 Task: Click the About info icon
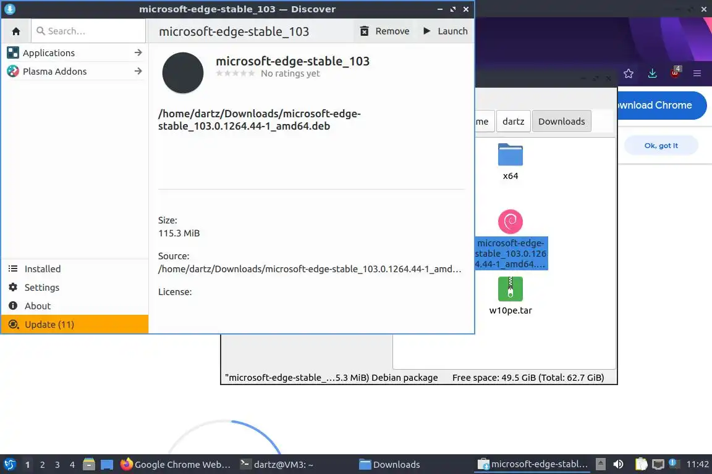tap(13, 306)
